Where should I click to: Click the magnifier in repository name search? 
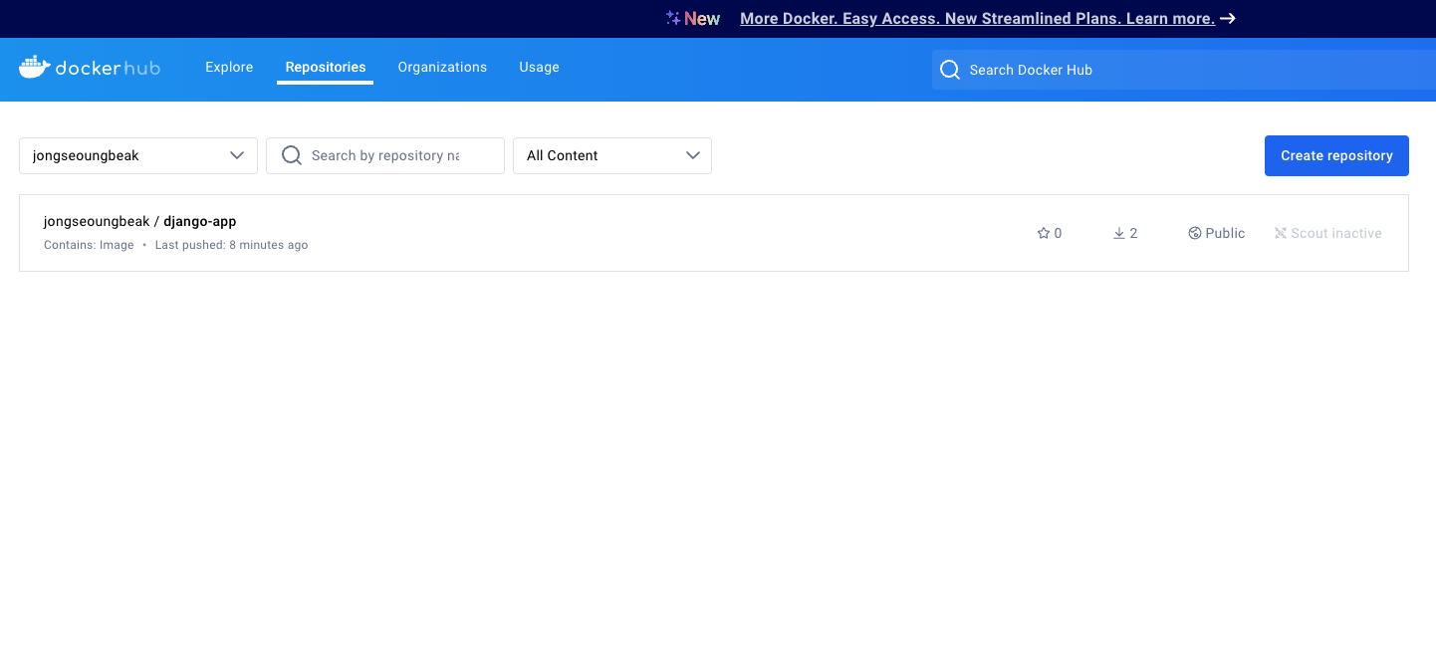coord(292,155)
